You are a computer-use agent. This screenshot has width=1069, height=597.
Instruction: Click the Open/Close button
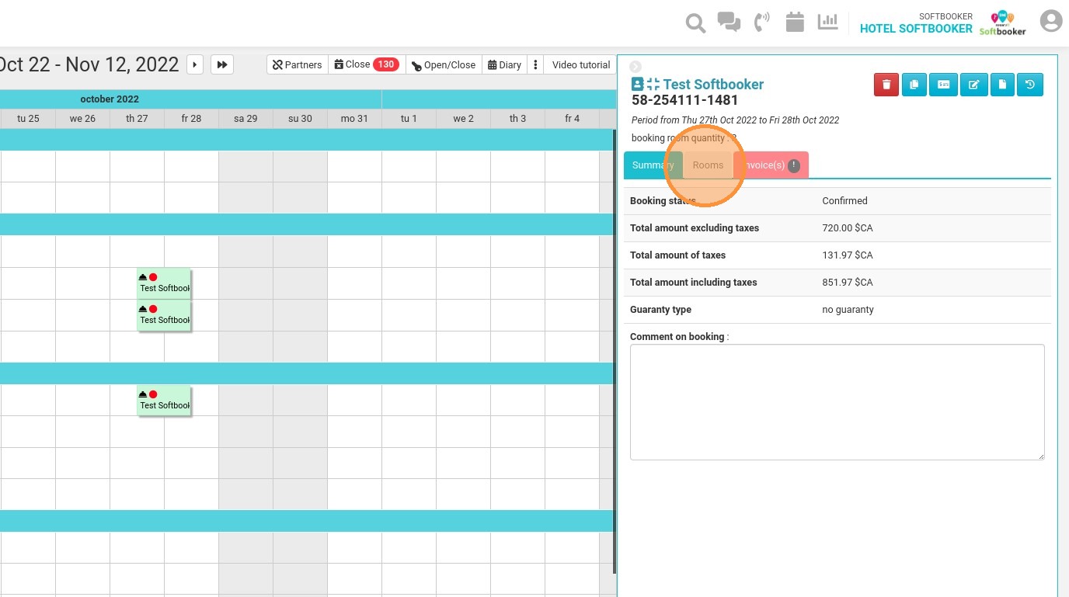(x=444, y=64)
